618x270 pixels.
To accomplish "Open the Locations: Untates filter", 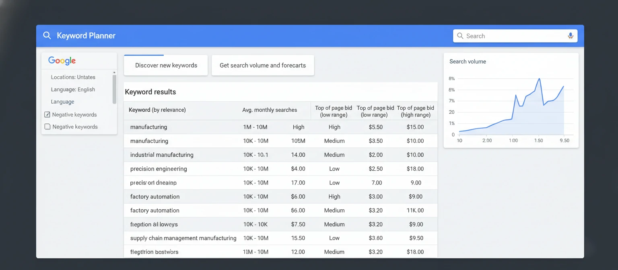I will (73, 77).
